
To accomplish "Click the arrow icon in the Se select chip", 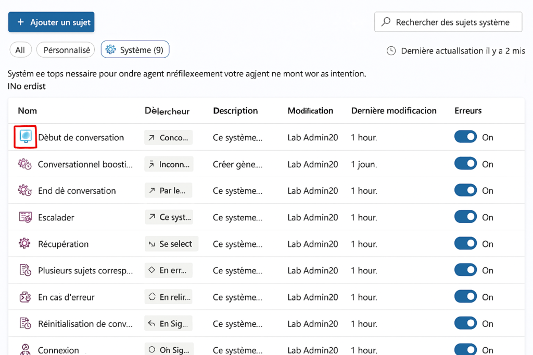I will tap(151, 244).
